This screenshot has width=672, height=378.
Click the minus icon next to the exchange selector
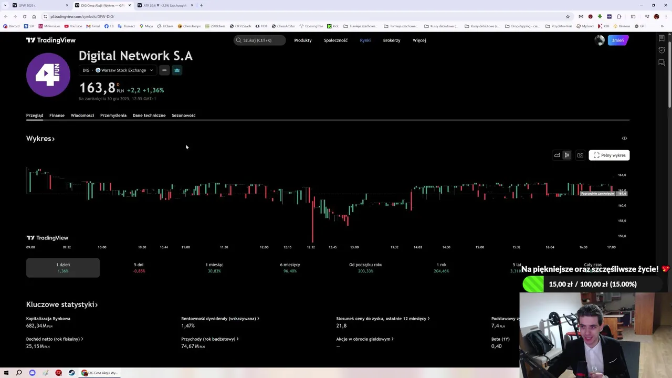[x=164, y=70]
